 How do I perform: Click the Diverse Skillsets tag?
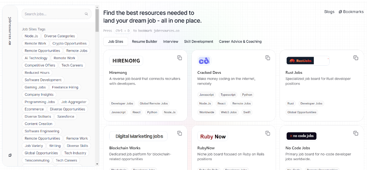(38, 117)
